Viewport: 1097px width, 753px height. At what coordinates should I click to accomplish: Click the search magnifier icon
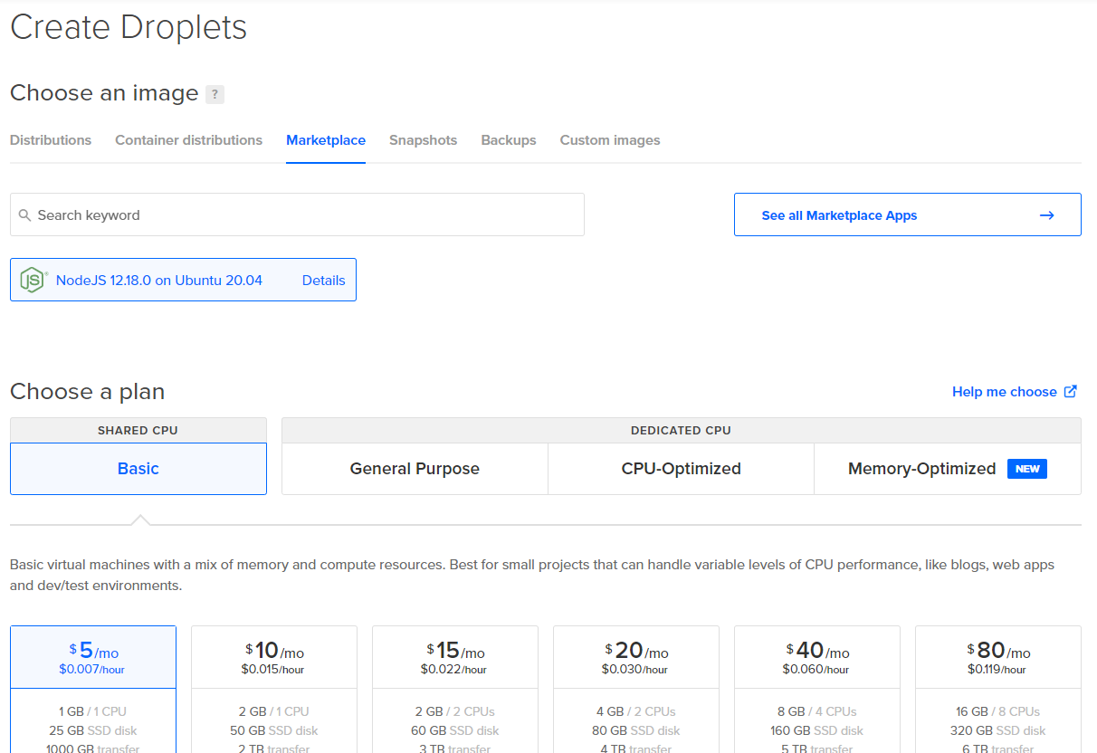25,215
